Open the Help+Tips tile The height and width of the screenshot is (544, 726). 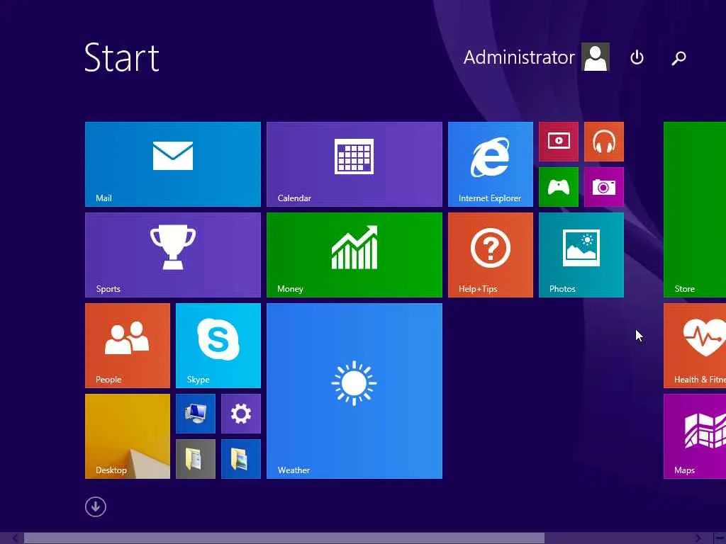pos(491,255)
